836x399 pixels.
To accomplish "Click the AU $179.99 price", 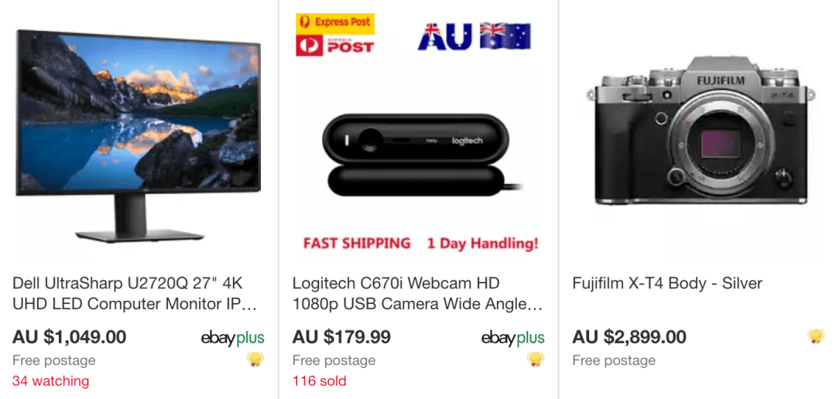I will 341,336.
